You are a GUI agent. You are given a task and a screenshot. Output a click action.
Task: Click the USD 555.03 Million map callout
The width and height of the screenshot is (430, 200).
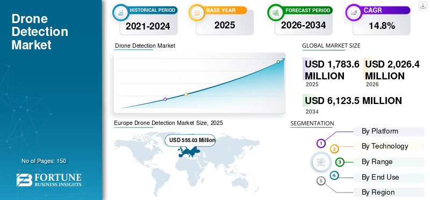coord(190,140)
